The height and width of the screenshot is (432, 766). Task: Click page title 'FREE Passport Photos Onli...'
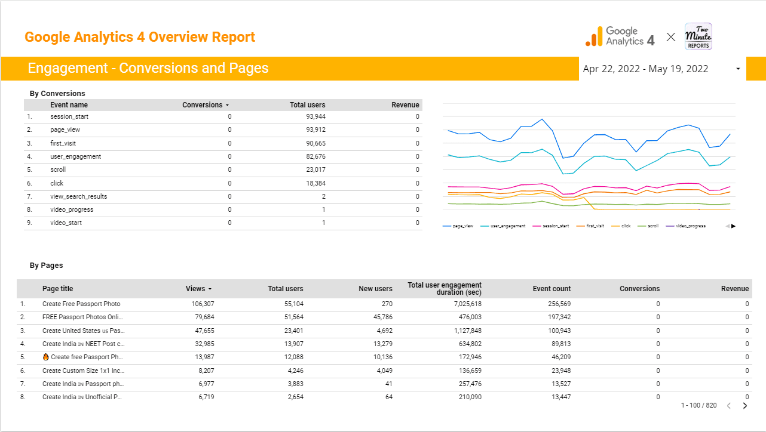click(x=84, y=317)
